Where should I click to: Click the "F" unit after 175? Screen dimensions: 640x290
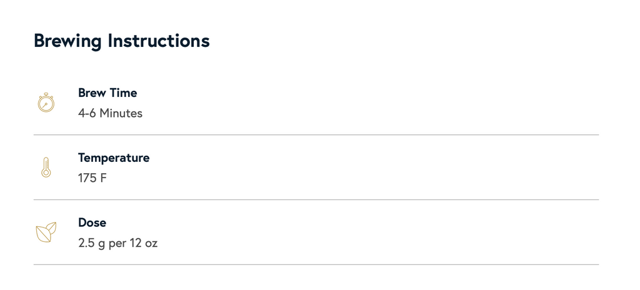coord(103,178)
